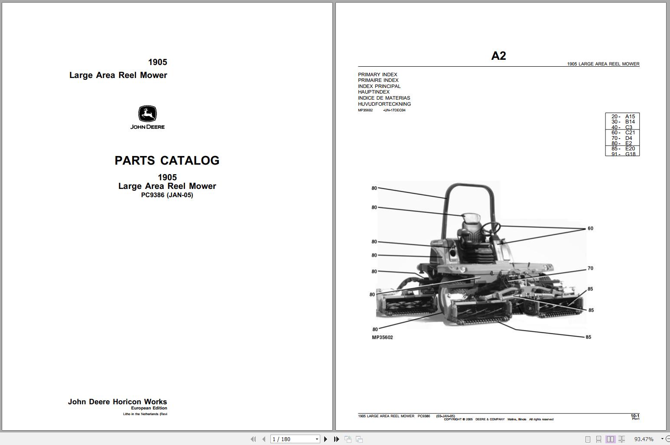Select the facing pages view

point(610,439)
